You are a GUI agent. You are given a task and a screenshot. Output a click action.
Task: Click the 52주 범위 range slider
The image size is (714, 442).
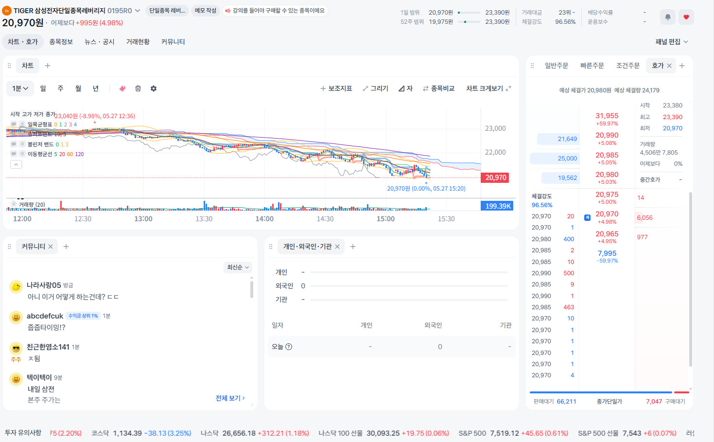[469, 22]
